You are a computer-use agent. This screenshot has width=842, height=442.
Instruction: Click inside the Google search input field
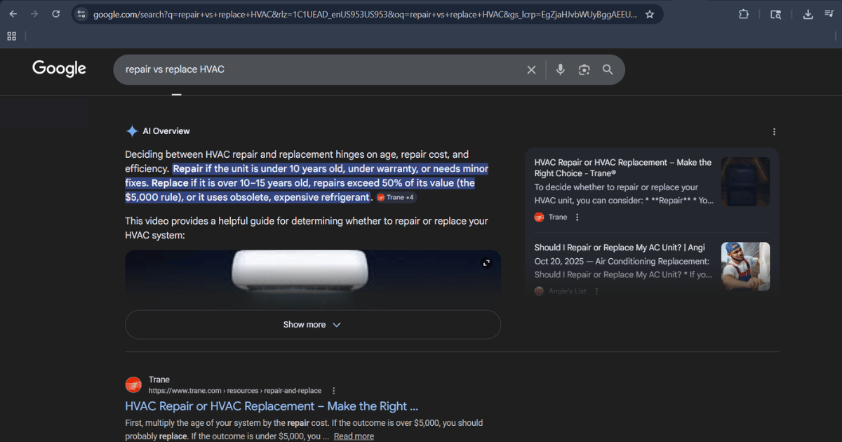pos(316,69)
